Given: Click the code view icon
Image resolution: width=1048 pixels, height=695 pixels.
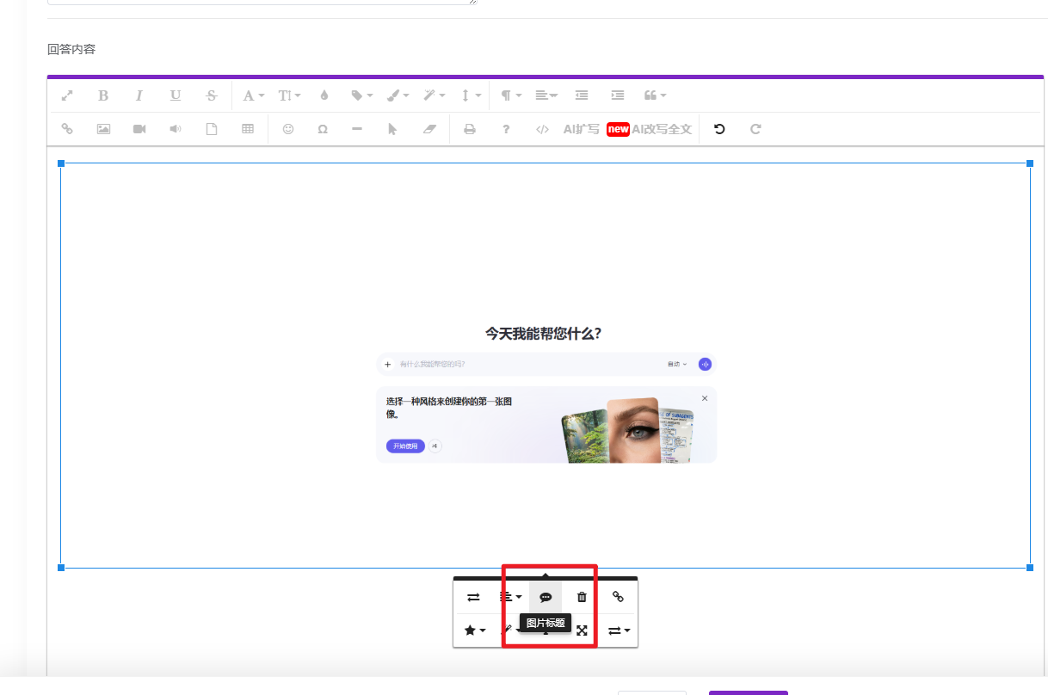Looking at the screenshot, I should click(542, 129).
